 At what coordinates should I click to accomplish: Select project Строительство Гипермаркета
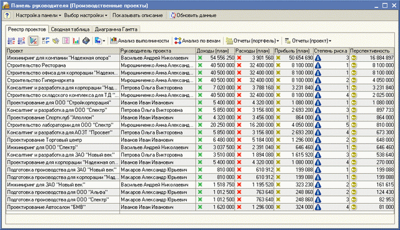click(41, 80)
